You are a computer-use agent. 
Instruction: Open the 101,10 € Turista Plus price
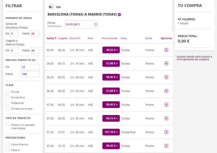pos(111,132)
